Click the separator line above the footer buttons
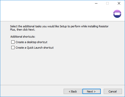The width and height of the screenshot is (125, 97). [62, 85]
